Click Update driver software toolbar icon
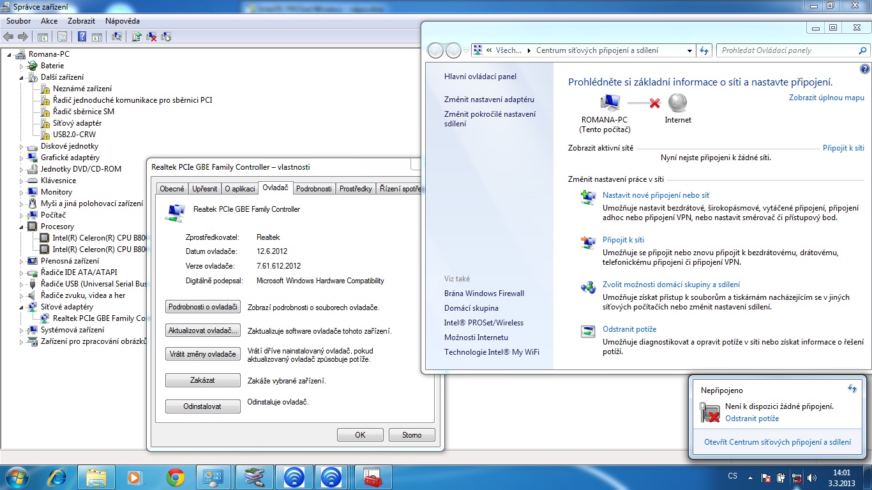Screen dimensions: 872x490 [137, 37]
